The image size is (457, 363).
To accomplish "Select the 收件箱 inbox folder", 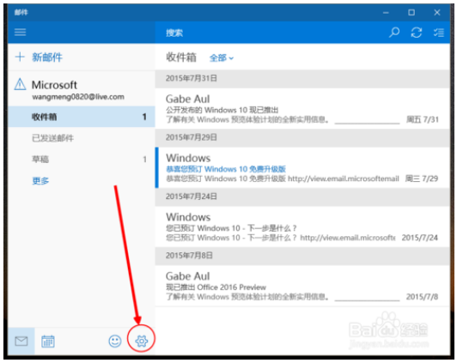I will (82, 117).
